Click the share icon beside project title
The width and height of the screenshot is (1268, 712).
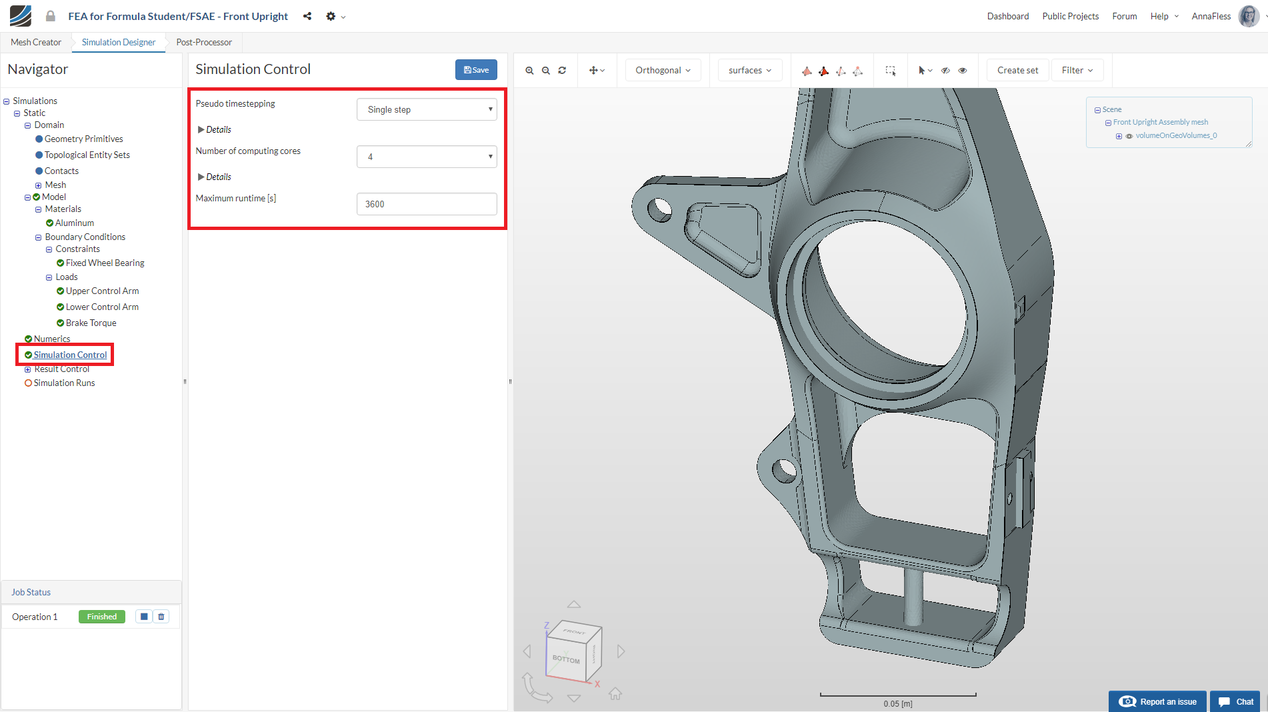307,16
